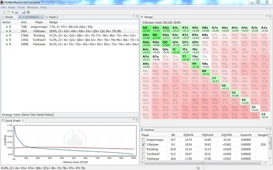Enable the Patsharpe checkbox in Outline
This screenshot has width=273, height=170.
[144, 159]
